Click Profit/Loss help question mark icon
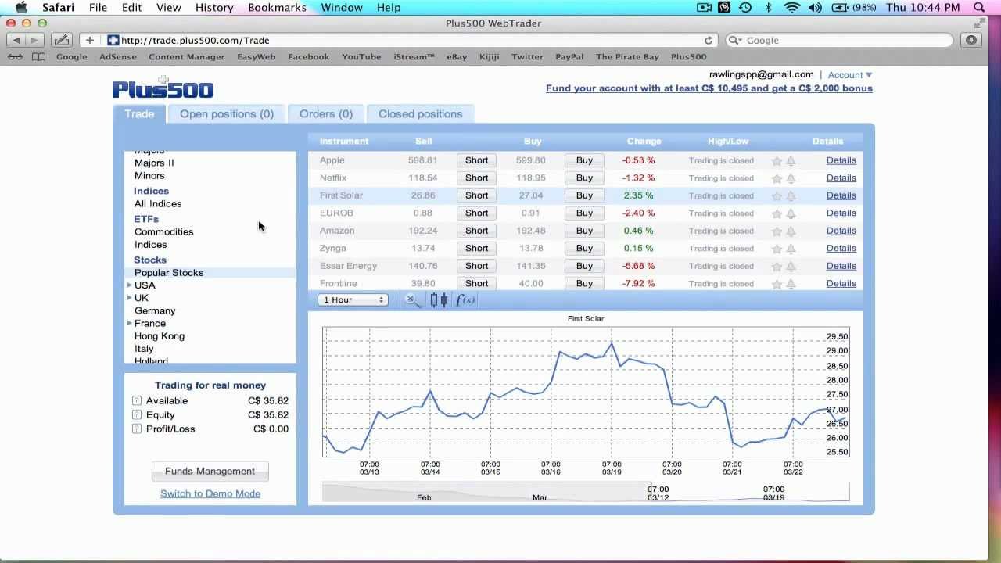Image resolution: width=1001 pixels, height=563 pixels. pyautogui.click(x=137, y=429)
